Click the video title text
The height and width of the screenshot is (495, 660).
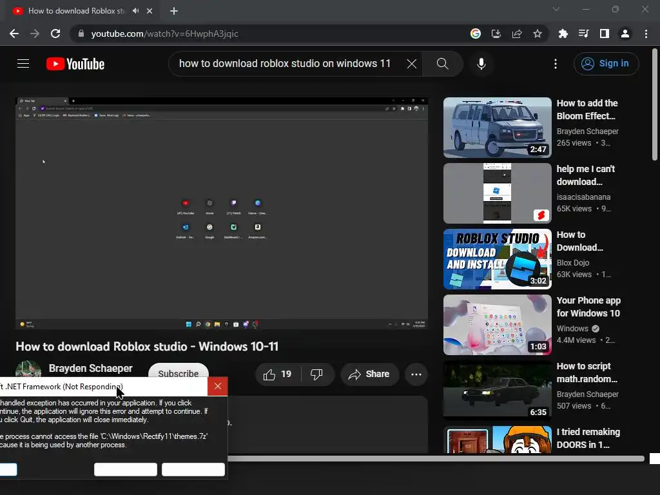tap(147, 346)
